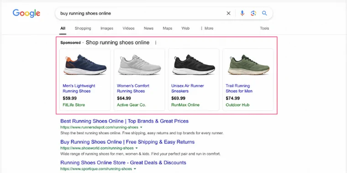This screenshot has height=173, width=347.
Task: Click 'Shop running shoes online' heading
Action: [117, 43]
